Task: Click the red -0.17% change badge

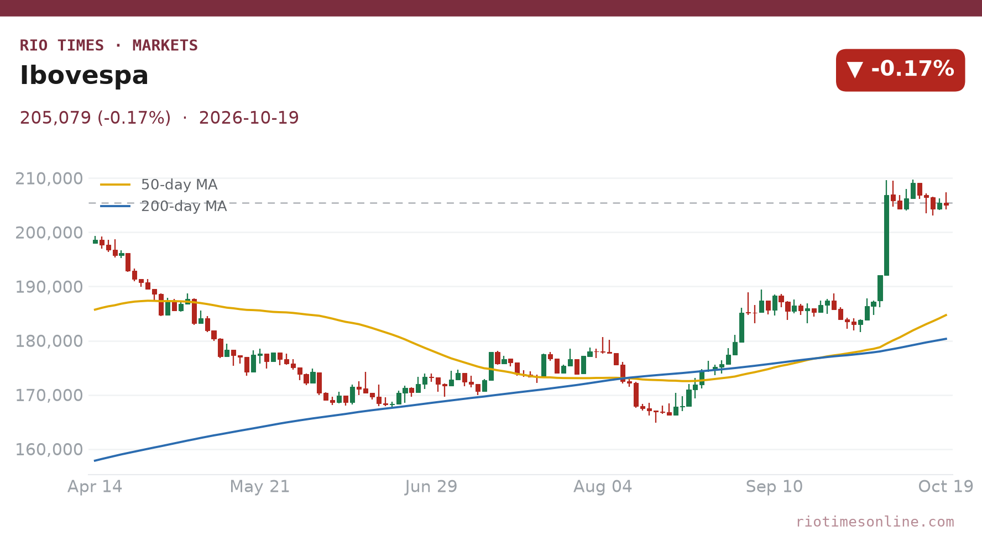Action: (900, 70)
